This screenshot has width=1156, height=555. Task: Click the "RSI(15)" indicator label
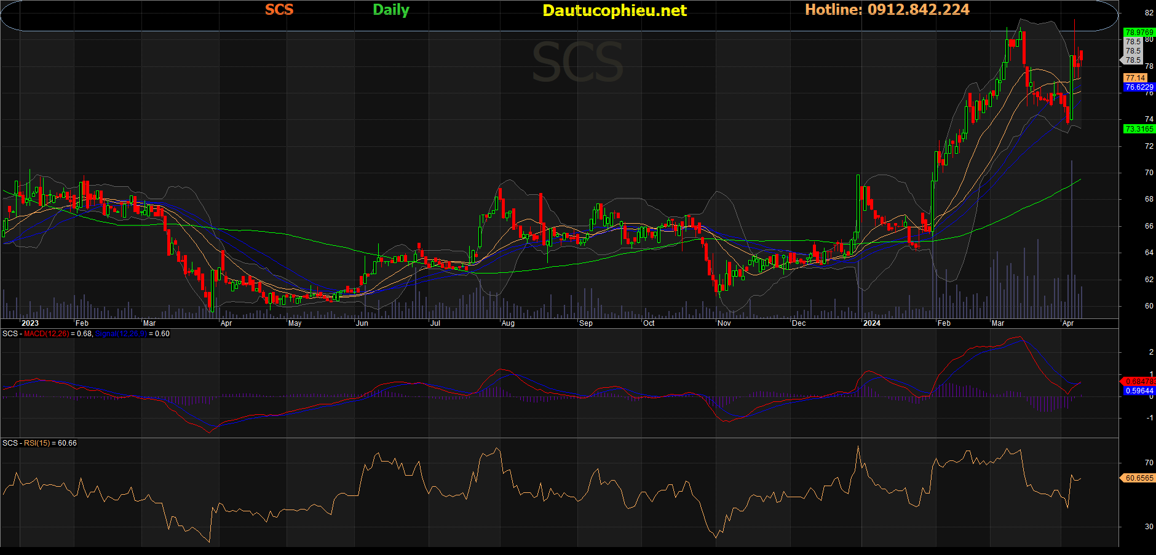[37, 443]
